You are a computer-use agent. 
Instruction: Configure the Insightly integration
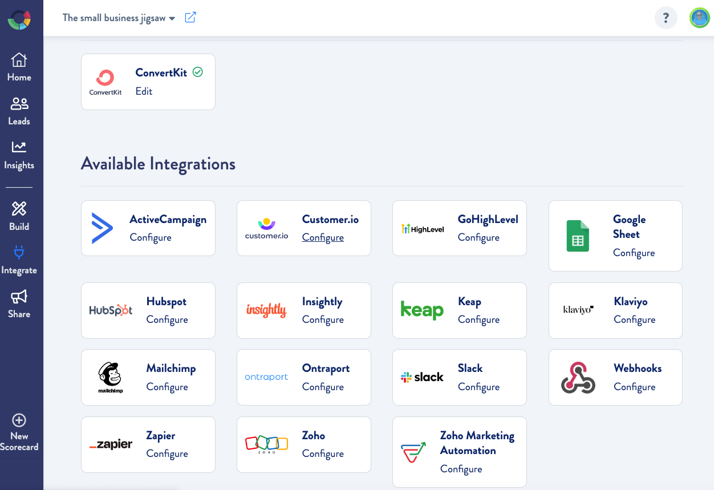[x=323, y=319]
